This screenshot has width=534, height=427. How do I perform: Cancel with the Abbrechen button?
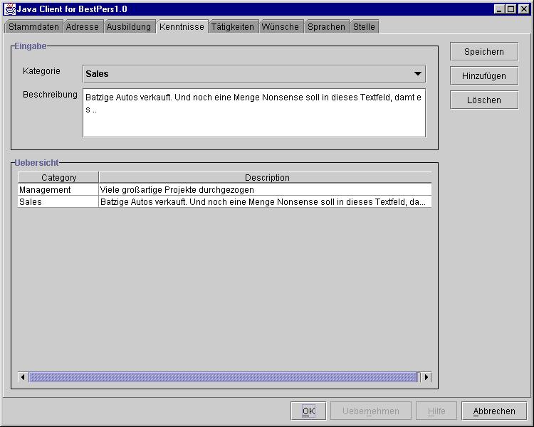494,411
